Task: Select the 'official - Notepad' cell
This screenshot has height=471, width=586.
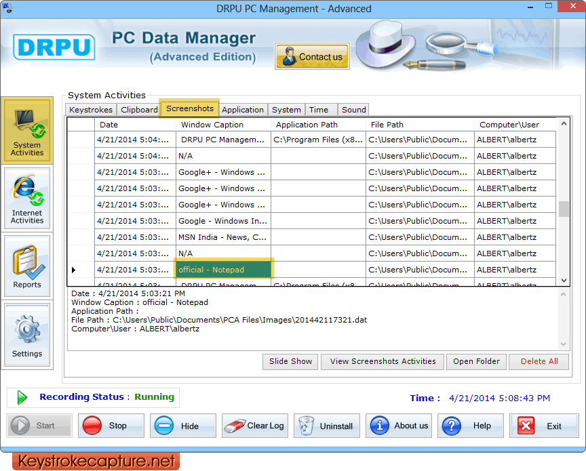Action: (223, 270)
